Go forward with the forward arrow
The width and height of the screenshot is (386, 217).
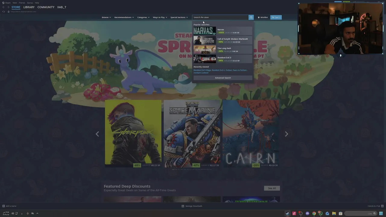coord(8,7)
